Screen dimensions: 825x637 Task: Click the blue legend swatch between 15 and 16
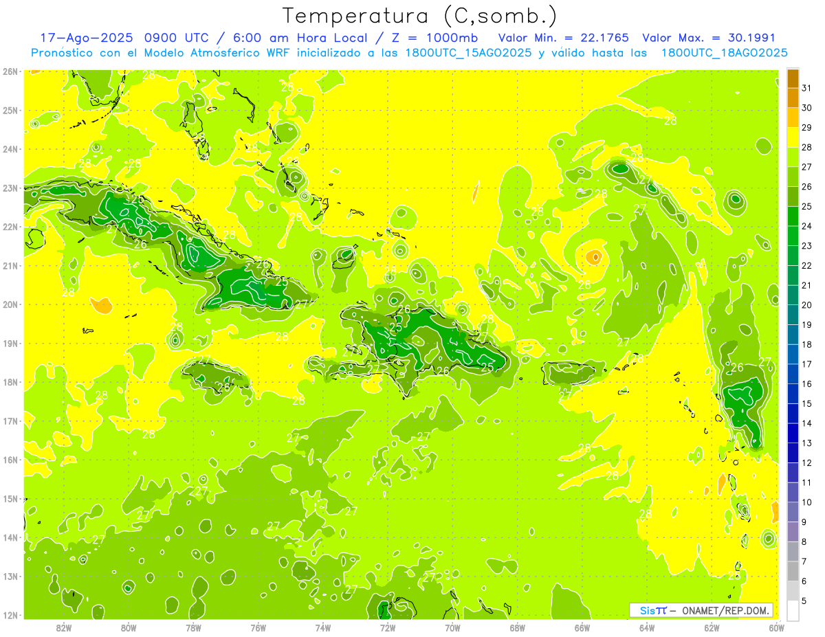pos(793,394)
